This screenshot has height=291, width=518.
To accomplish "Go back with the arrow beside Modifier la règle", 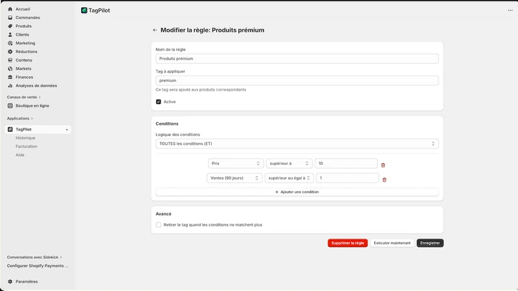I will click(155, 30).
